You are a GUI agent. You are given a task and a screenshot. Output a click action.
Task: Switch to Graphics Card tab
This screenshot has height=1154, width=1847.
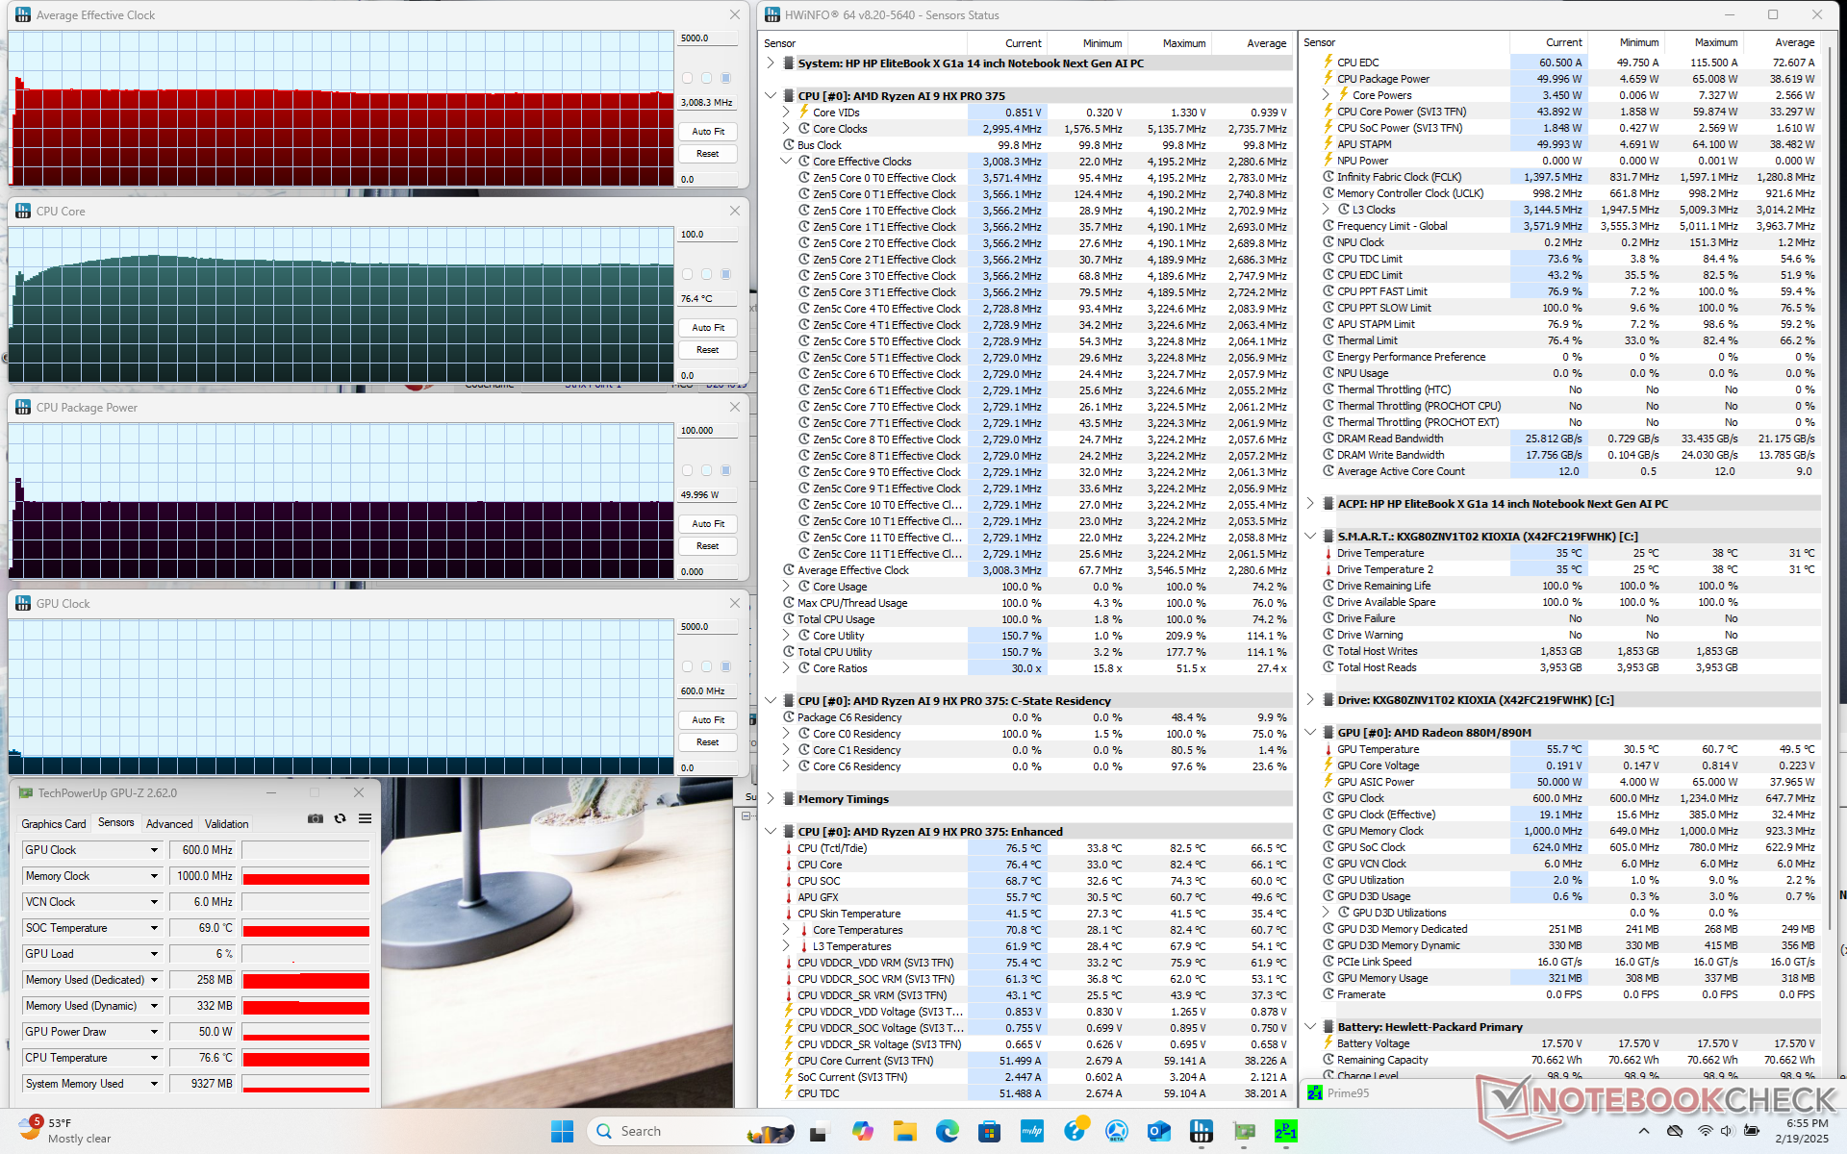[x=54, y=823]
